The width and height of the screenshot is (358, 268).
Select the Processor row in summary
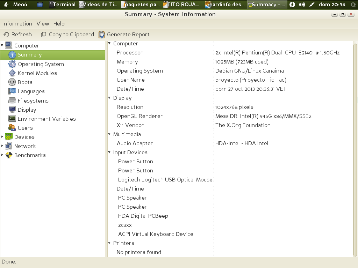pos(130,53)
